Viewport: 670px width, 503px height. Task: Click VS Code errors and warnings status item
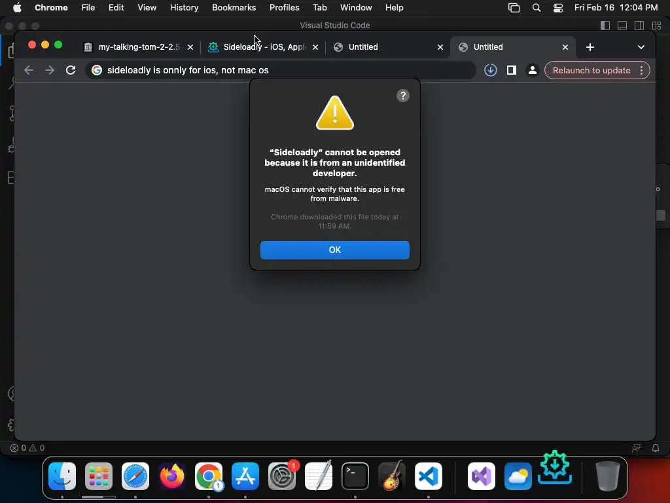27,448
